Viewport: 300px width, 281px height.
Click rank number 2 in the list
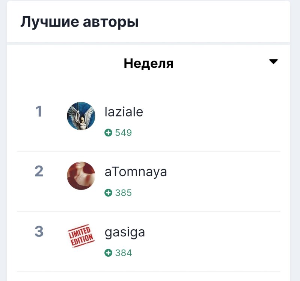click(x=39, y=172)
